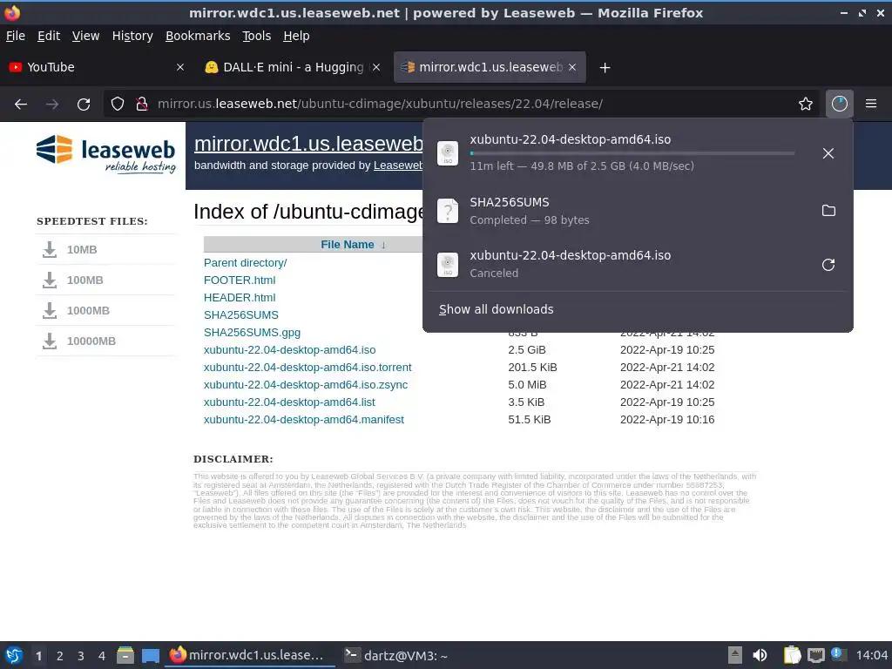Open the xubuntu .iso.torrent link

307,368
